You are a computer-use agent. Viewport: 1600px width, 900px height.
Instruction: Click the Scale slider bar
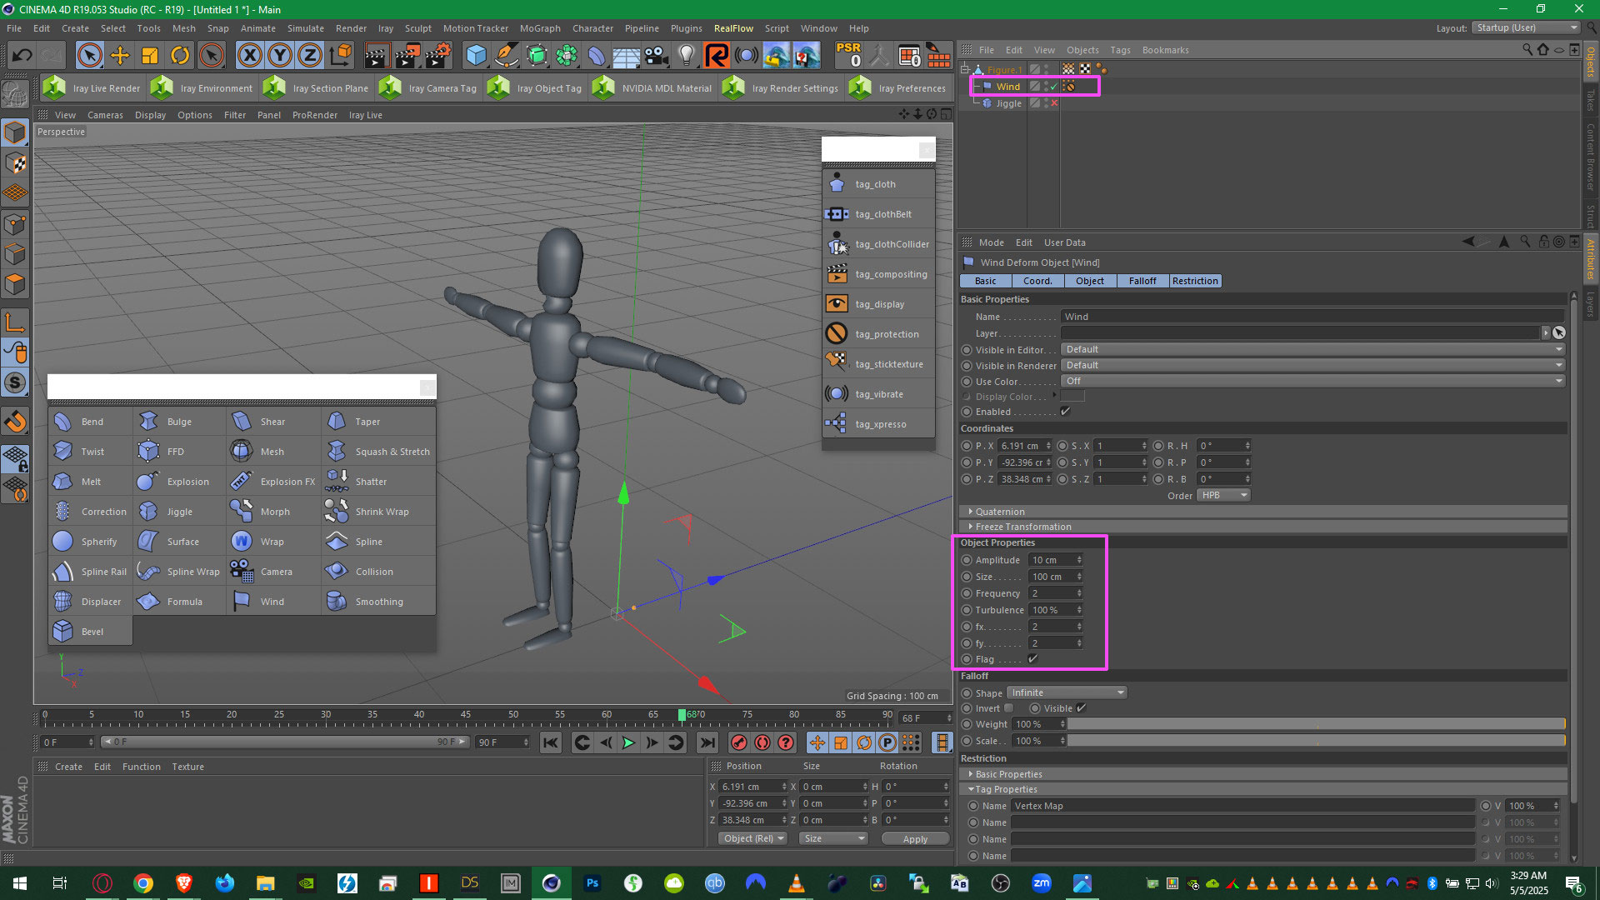tap(1317, 741)
